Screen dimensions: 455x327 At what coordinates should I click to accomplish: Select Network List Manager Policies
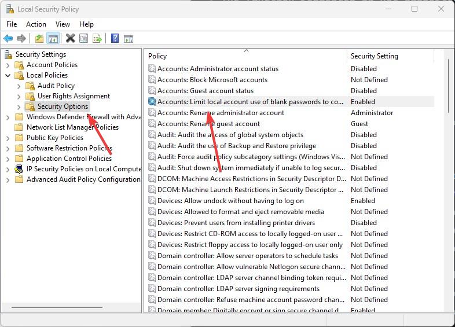pos(72,127)
